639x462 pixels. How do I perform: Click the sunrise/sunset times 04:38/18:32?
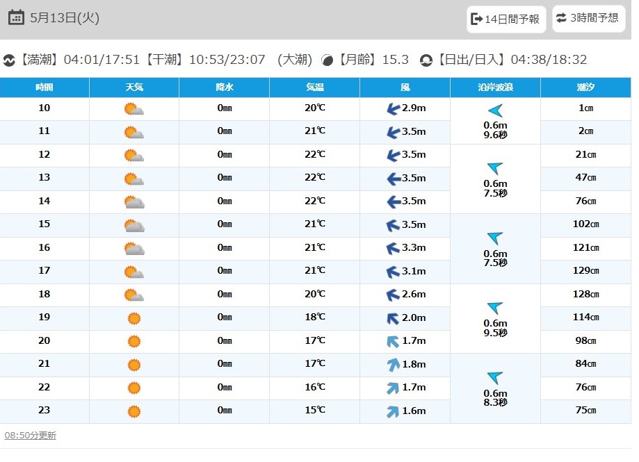point(549,60)
